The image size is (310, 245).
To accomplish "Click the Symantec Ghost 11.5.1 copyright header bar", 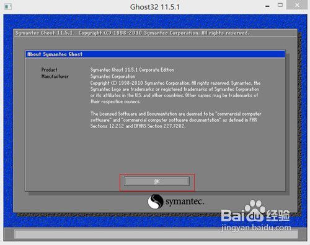I will point(155,33).
